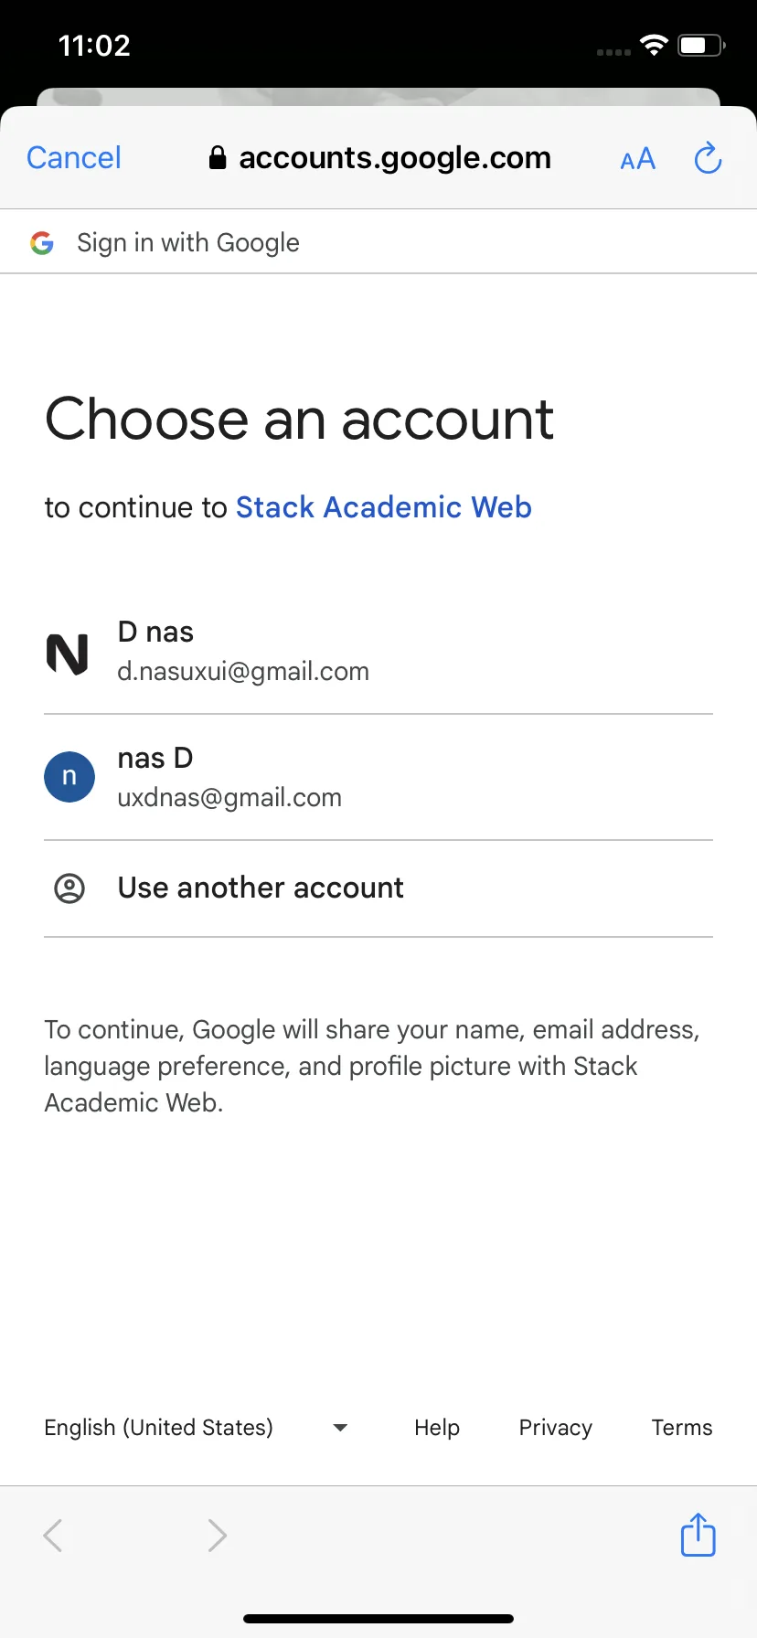Tap the reload page icon
757x1638 pixels.
708,158
